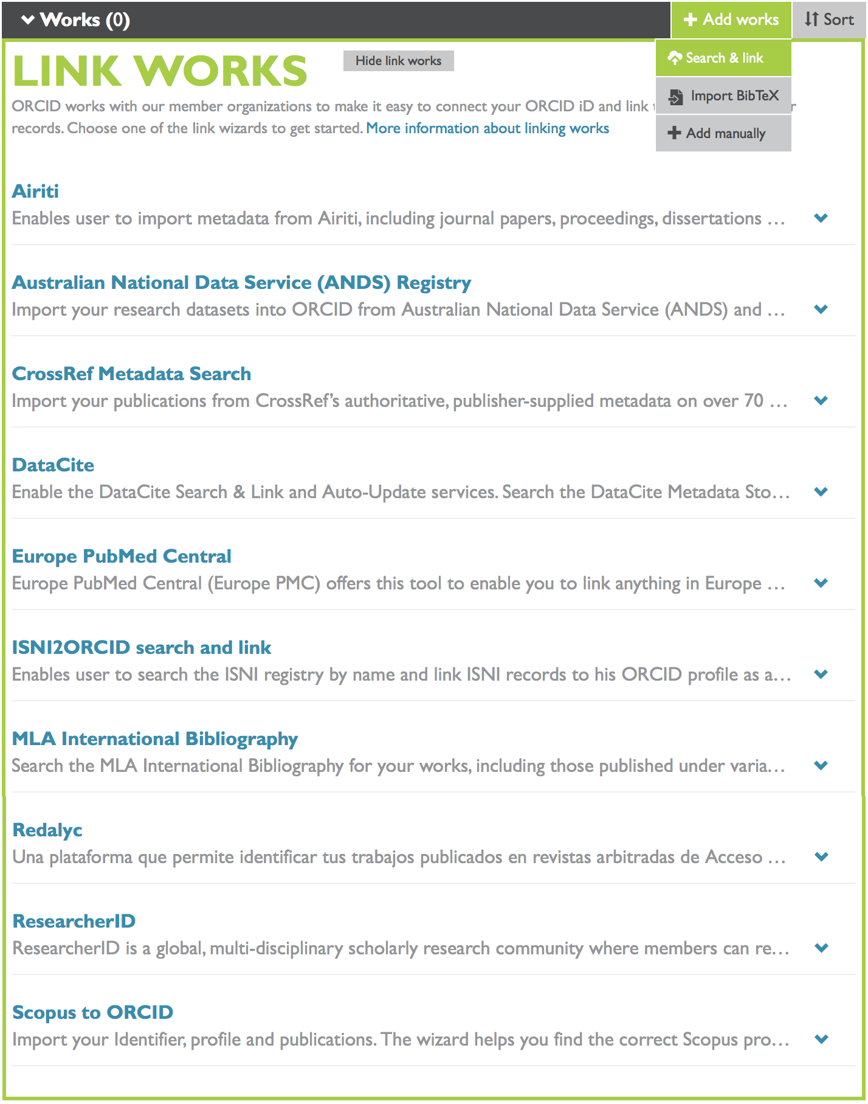Click the plus icon beside Add manually
868x1104 pixels.
674,133
